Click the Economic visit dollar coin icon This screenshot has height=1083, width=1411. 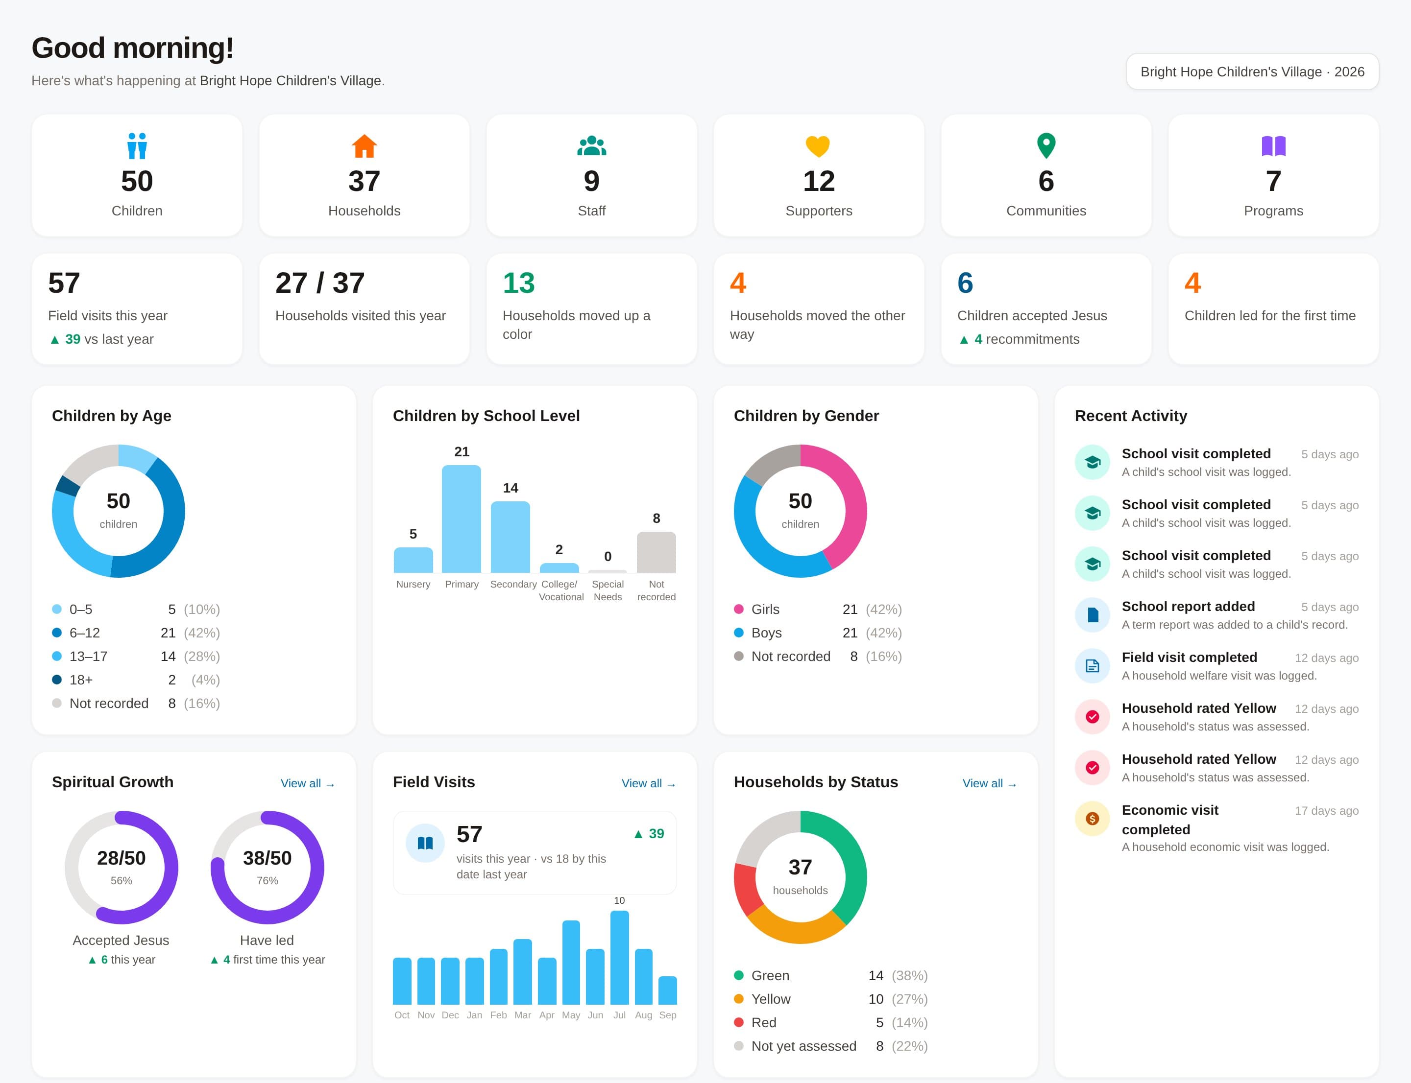tap(1092, 819)
